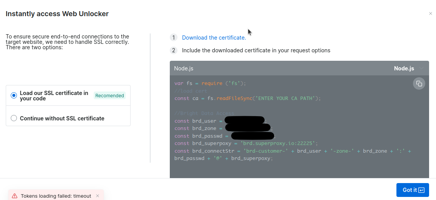Click the Tokens loading failed: timeout message

pyautogui.click(x=56, y=196)
